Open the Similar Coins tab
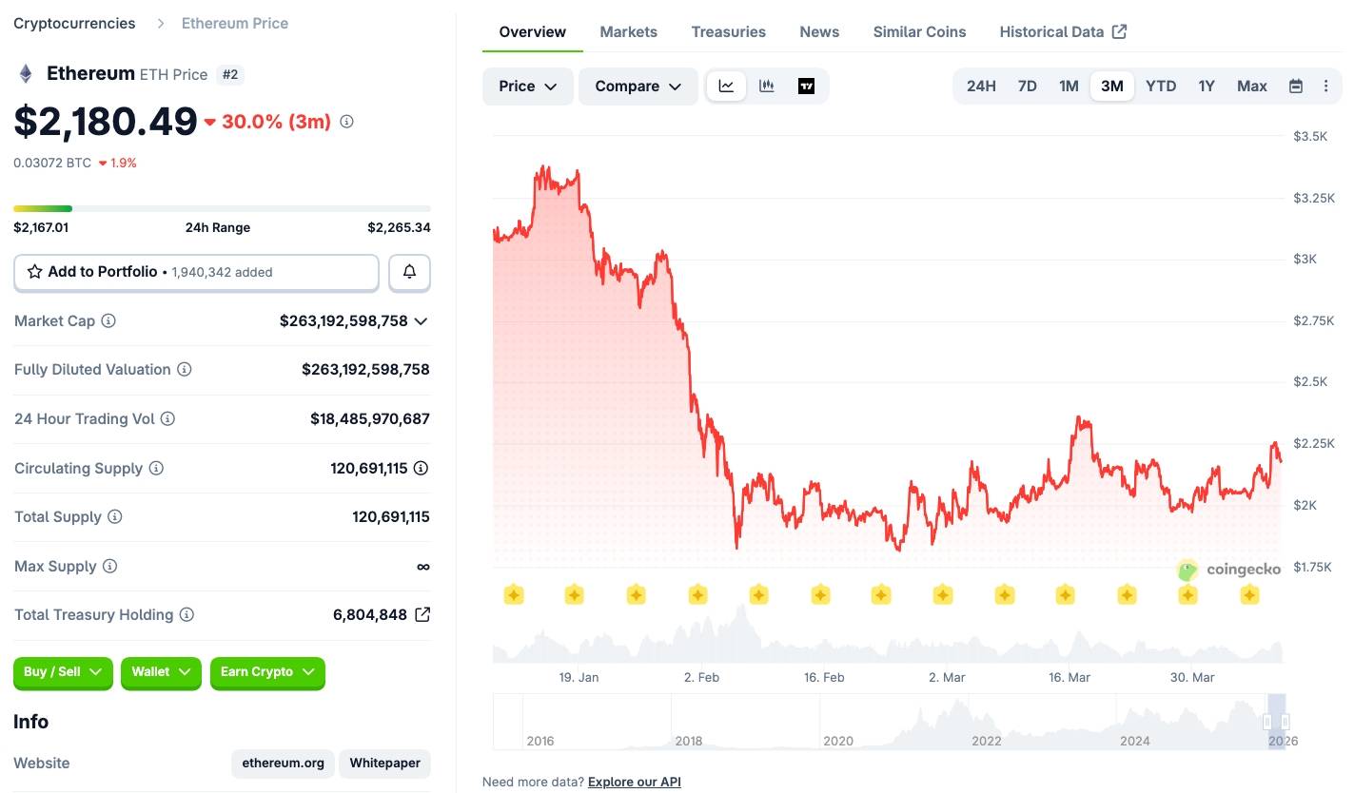The width and height of the screenshot is (1354, 793). point(919,32)
